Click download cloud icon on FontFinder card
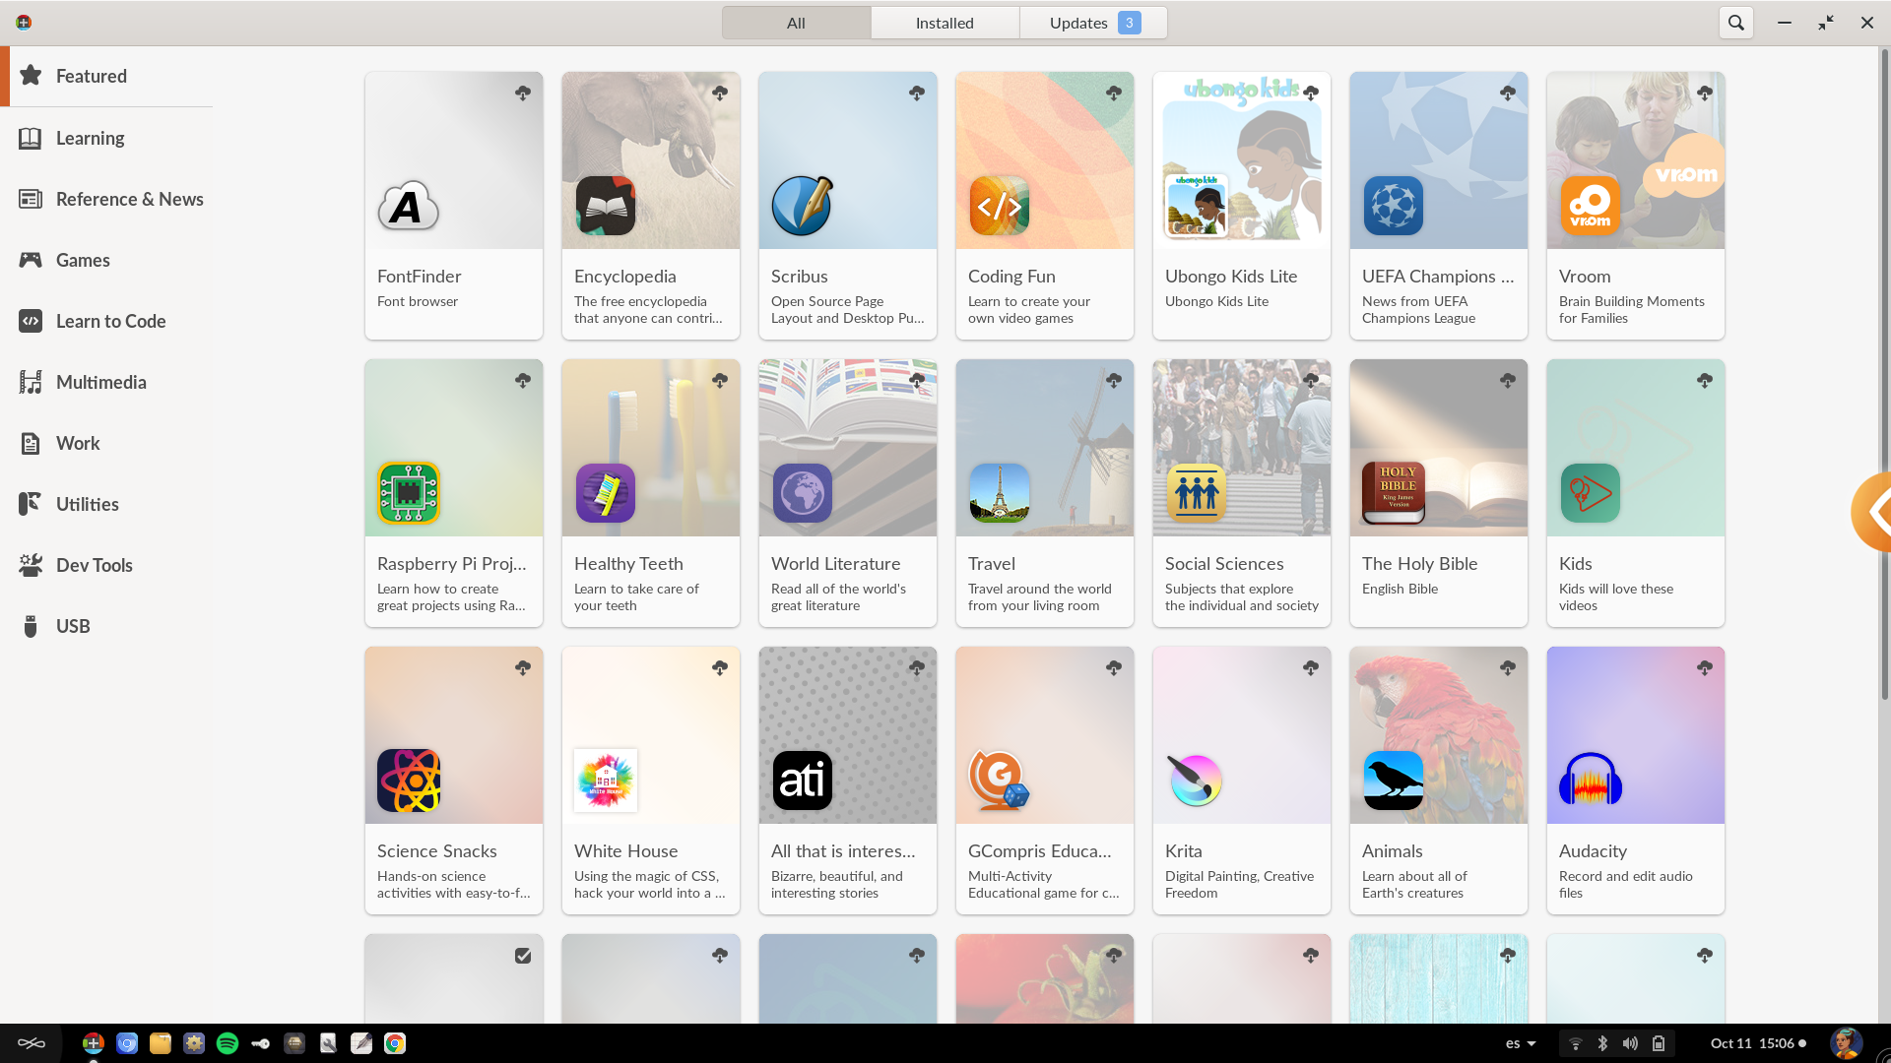Viewport: 1891px width, 1063px height. pyautogui.click(x=523, y=94)
